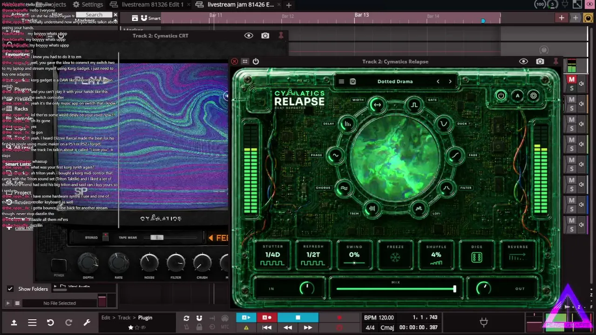Adjust the Swing 0% control
Viewport: 596px width, 335px height.
[354, 255]
